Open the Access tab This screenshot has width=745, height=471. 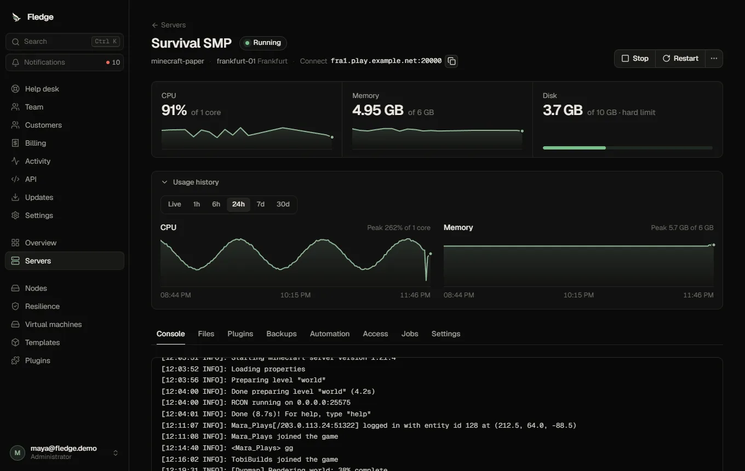375,334
